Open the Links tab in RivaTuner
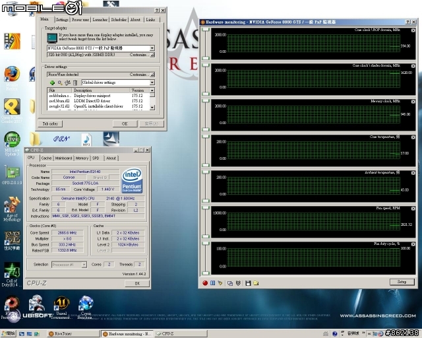This screenshot has width=422, height=338. [x=151, y=20]
